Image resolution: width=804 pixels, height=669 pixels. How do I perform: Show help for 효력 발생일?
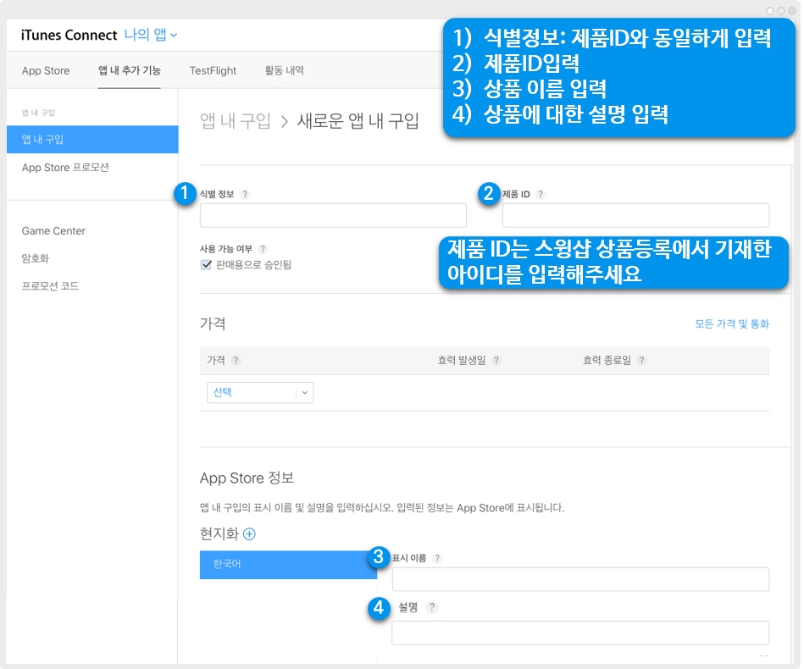(496, 361)
